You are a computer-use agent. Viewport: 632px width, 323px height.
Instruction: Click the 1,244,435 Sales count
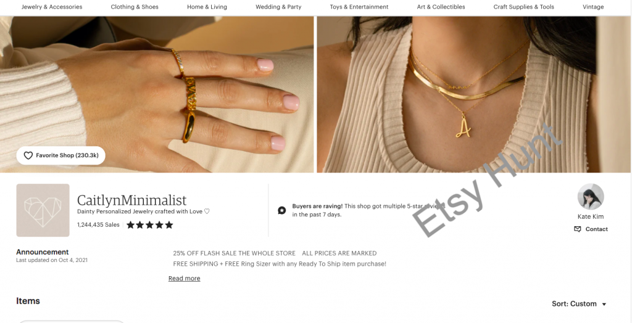click(98, 225)
